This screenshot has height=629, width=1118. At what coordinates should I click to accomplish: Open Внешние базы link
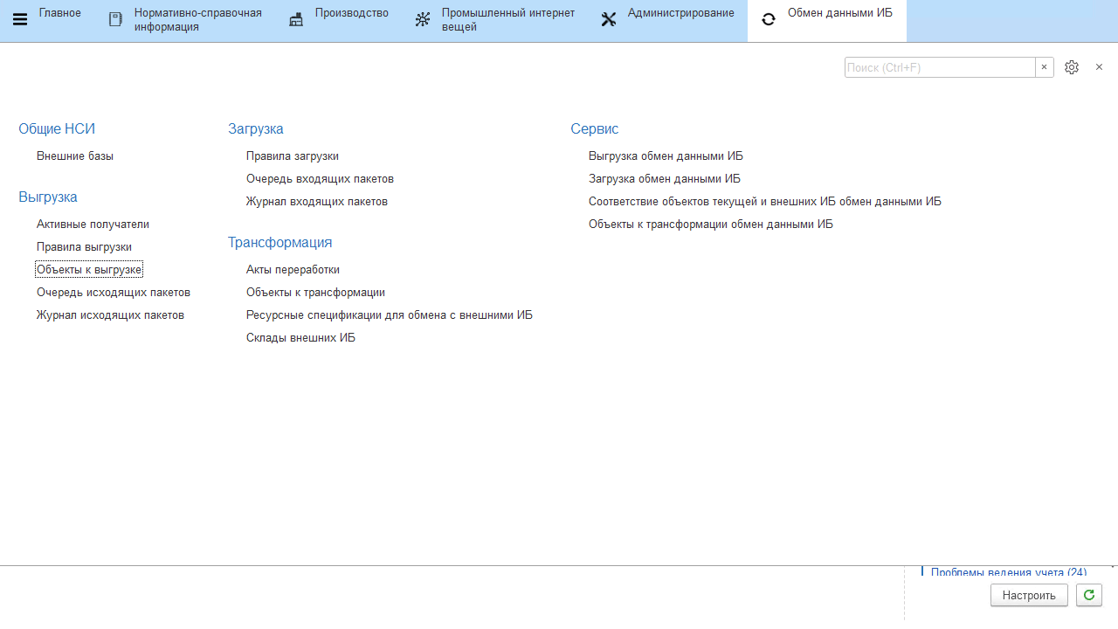click(75, 156)
